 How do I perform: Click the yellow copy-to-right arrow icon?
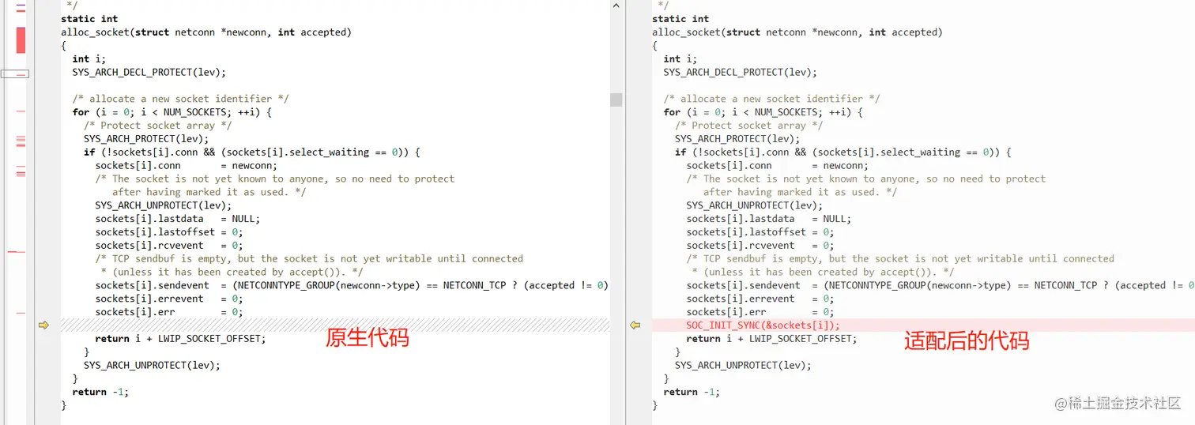pyautogui.click(x=43, y=325)
